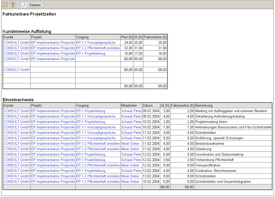Click the Datum column header in Einzelnachweis
275x197 pixels.
coord(147,105)
